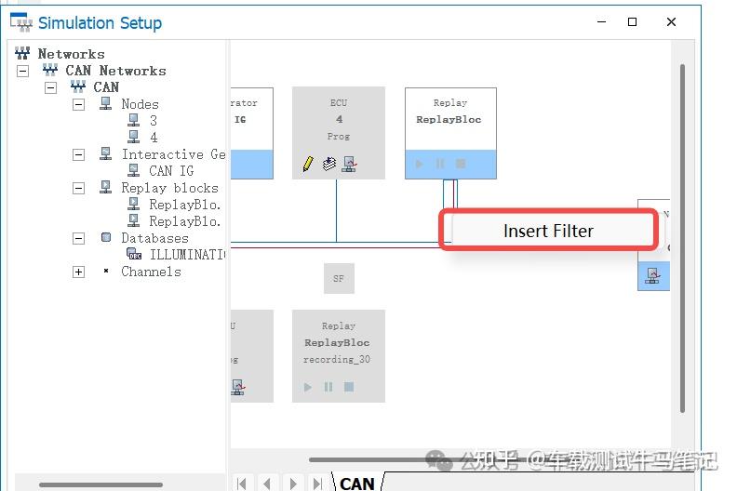Select node 4 in the tree

coord(154,138)
